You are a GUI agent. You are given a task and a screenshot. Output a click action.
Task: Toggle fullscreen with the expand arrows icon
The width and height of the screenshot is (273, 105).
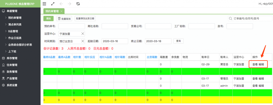point(53,4)
